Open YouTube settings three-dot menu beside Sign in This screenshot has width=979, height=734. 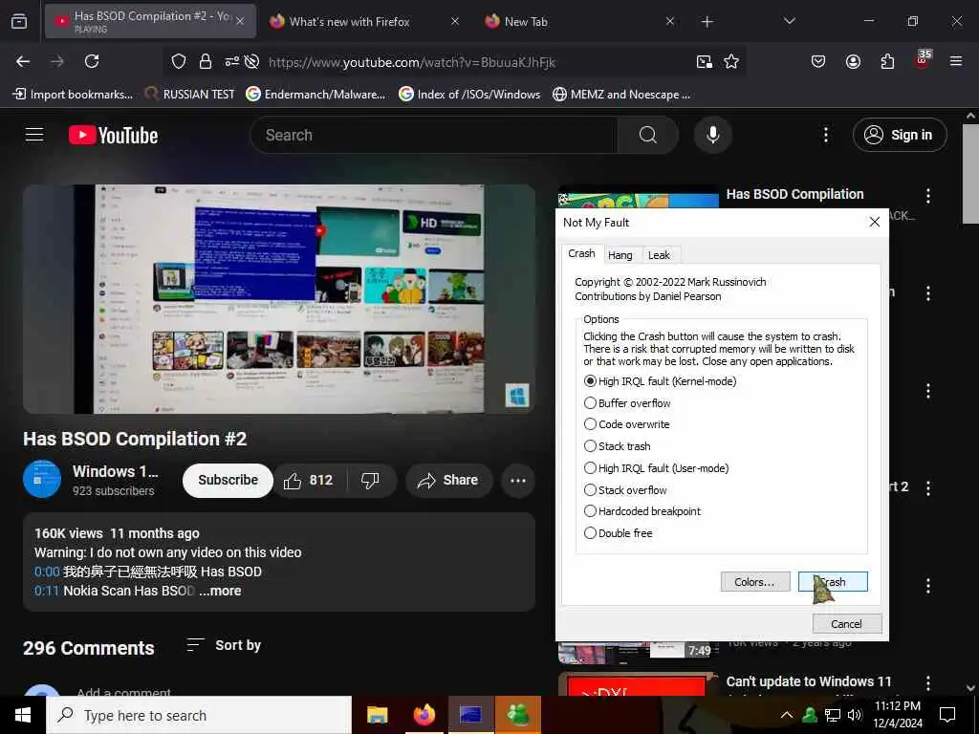[825, 135]
